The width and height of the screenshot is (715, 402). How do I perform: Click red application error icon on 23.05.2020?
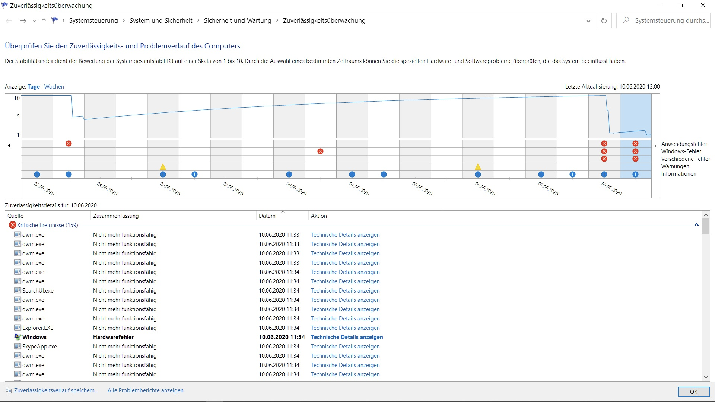(69, 143)
